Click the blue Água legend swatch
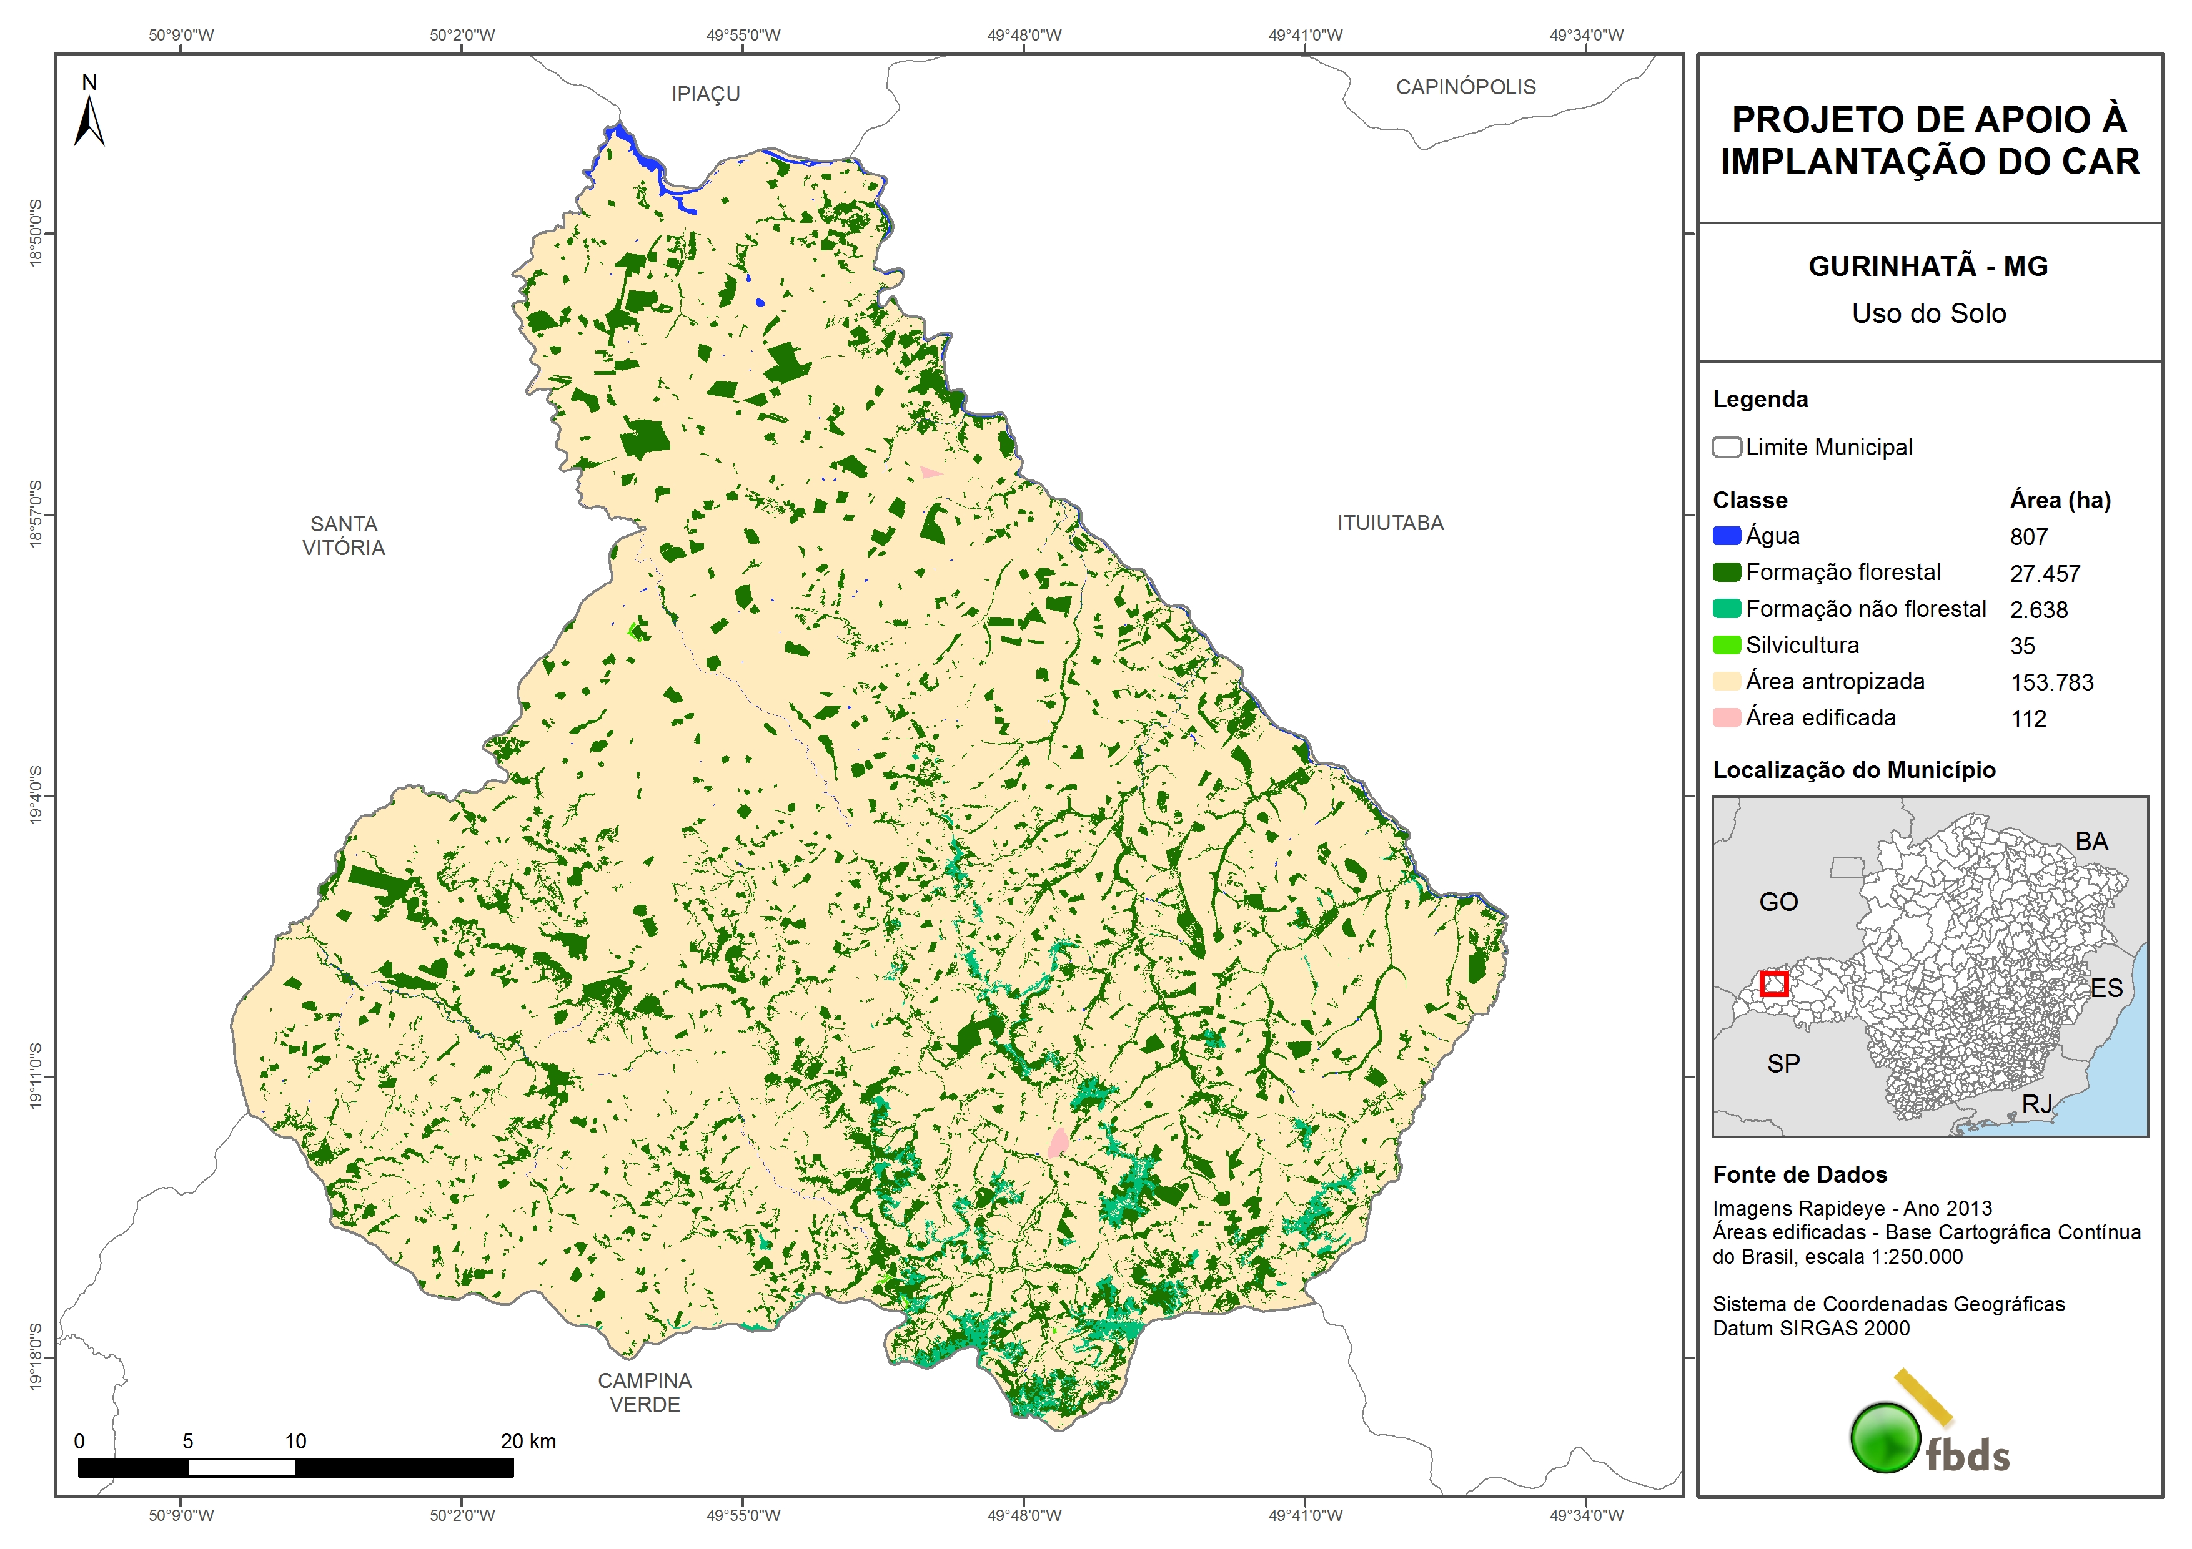Screen dimensions: 2192x1549 (x=1726, y=536)
